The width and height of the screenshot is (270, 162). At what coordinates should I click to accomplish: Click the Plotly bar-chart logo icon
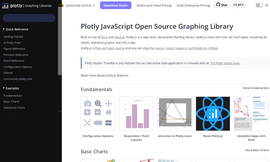click(5, 5)
